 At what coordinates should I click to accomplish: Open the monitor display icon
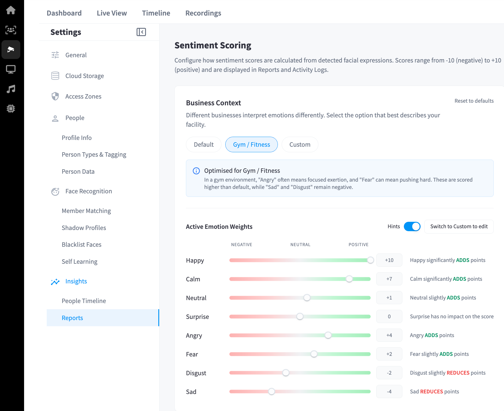[x=11, y=69]
